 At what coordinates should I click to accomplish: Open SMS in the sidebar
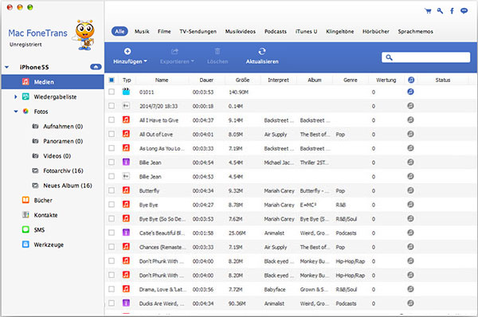tap(39, 230)
